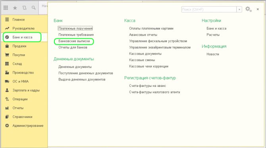The image size is (266, 148).
Task: Open Поступление денежных документов link
Action: pos(86,73)
